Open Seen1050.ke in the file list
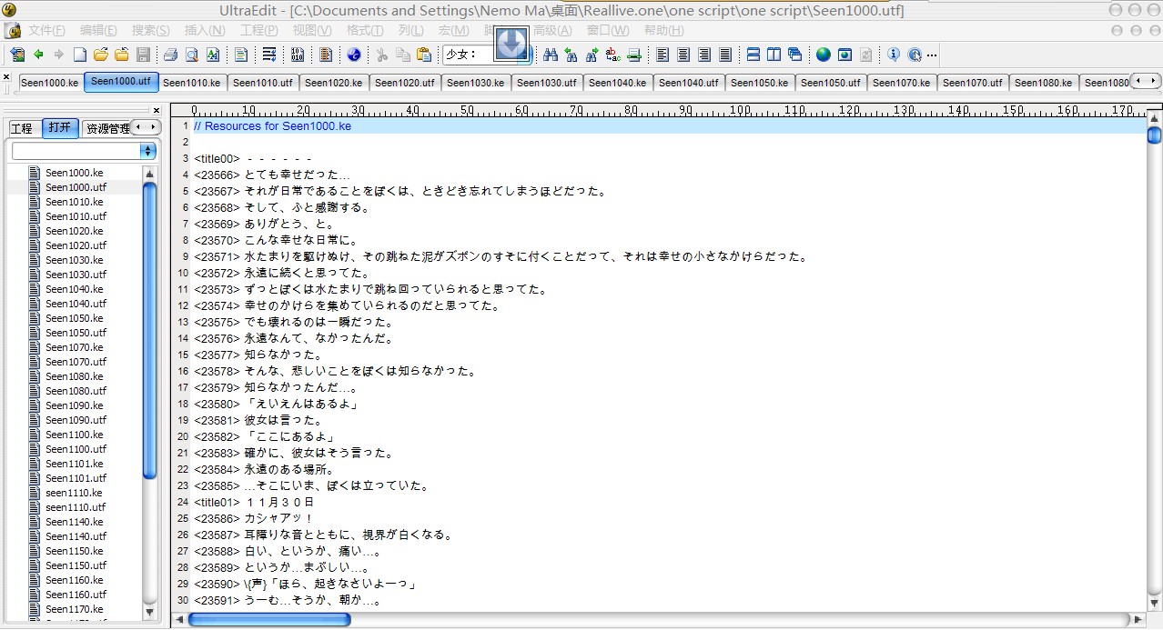The height and width of the screenshot is (630, 1163). click(x=75, y=318)
